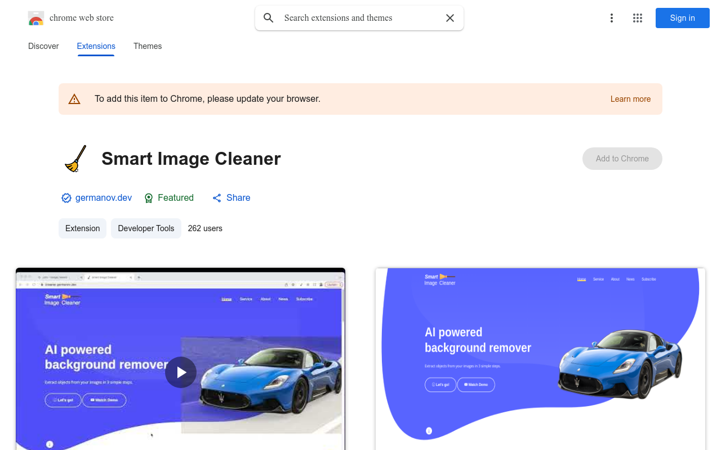Click the update browser warning text
The width and height of the screenshot is (721, 450).
pos(207,99)
